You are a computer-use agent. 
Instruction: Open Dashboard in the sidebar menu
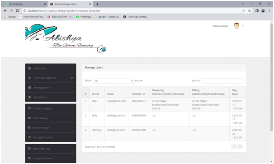point(51,68)
